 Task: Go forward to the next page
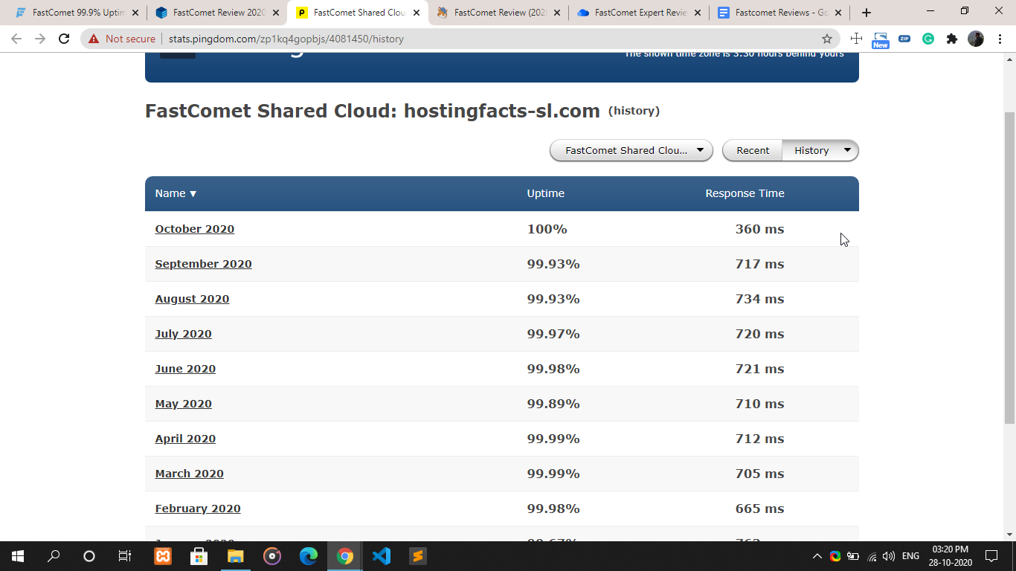coord(40,39)
